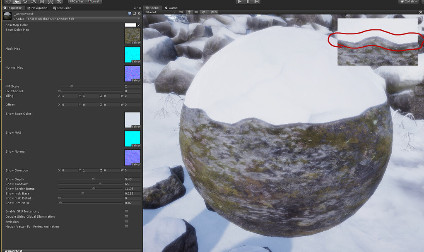
Task: Adjust the Snow Depth slider
Action: tap(93, 179)
